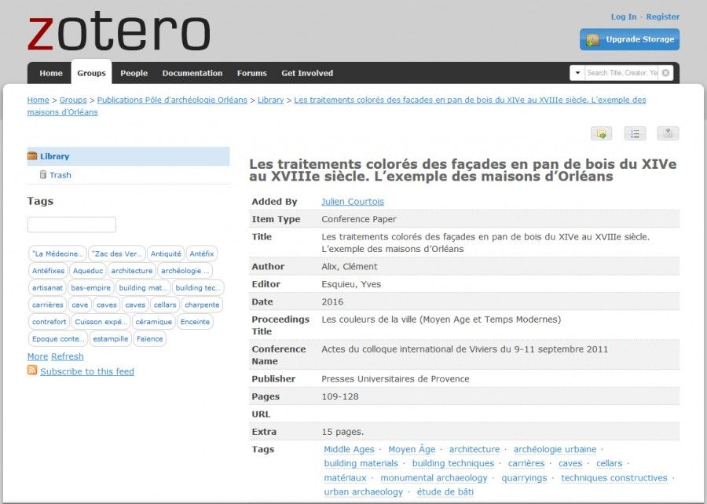707x504 pixels.
Task: Enable the 'Antiquité' tag filter
Action: (x=166, y=254)
